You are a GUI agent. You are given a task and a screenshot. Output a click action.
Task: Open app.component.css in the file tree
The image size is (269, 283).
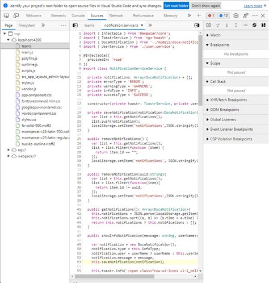tap(36, 95)
